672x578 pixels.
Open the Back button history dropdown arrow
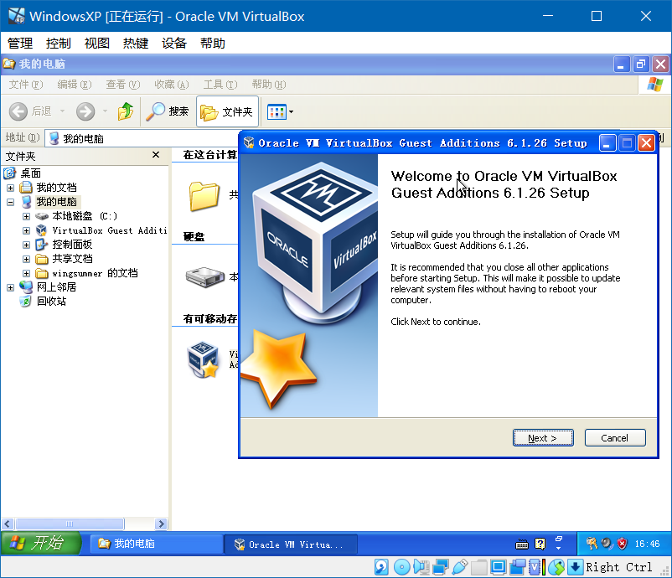[x=62, y=111]
